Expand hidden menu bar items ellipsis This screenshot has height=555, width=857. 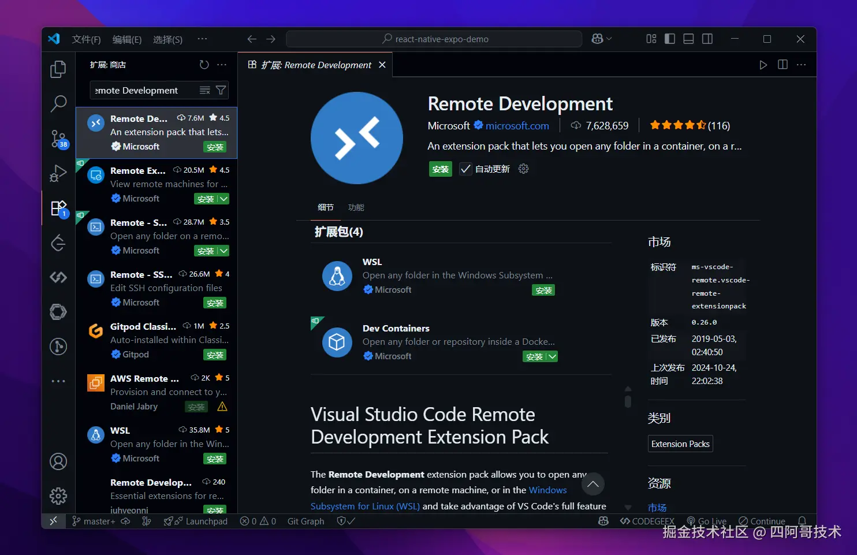(x=202, y=39)
